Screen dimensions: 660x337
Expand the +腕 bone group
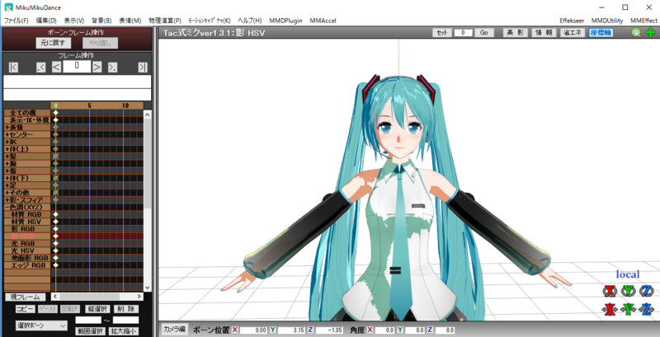(x=27, y=163)
